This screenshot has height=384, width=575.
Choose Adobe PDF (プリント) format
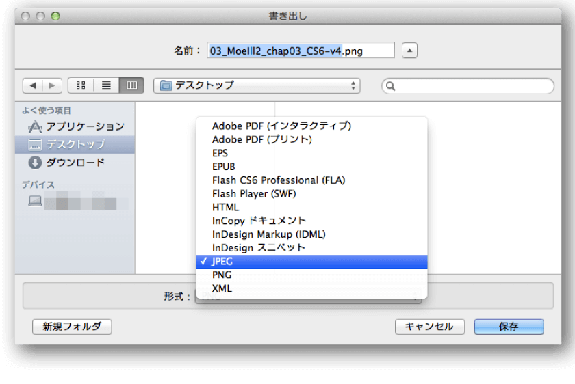click(x=312, y=139)
